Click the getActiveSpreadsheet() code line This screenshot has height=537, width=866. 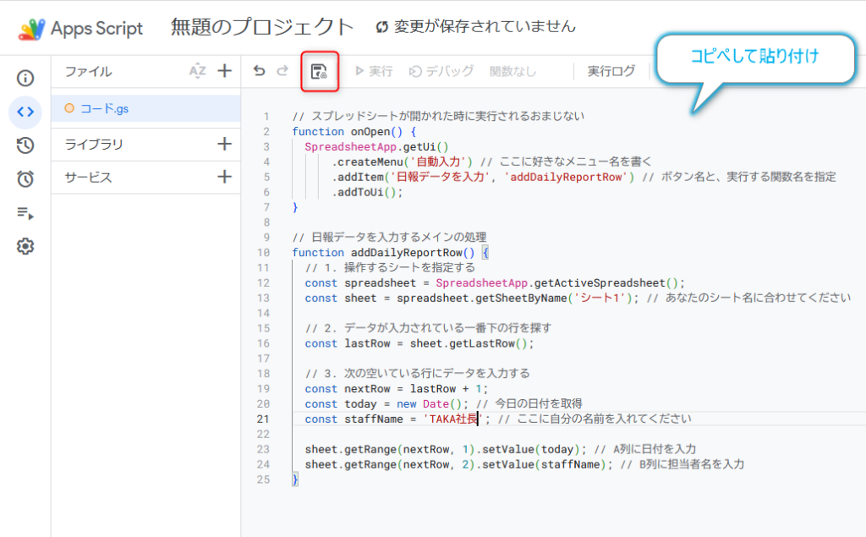[495, 282]
